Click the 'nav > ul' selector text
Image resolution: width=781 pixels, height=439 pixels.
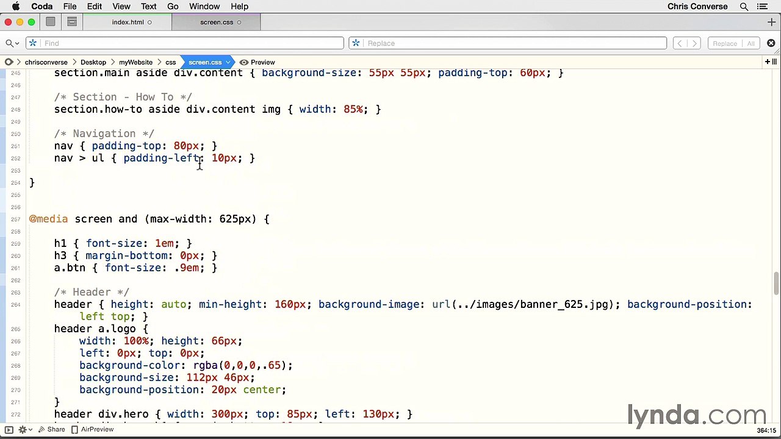pos(79,158)
